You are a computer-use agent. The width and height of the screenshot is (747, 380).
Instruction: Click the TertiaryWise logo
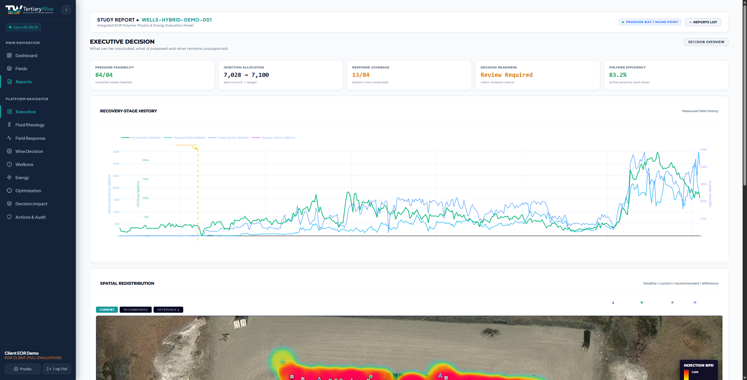point(29,10)
